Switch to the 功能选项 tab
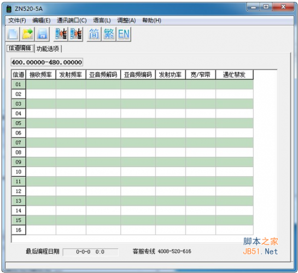The height and width of the screenshot is (273, 298). [48, 49]
